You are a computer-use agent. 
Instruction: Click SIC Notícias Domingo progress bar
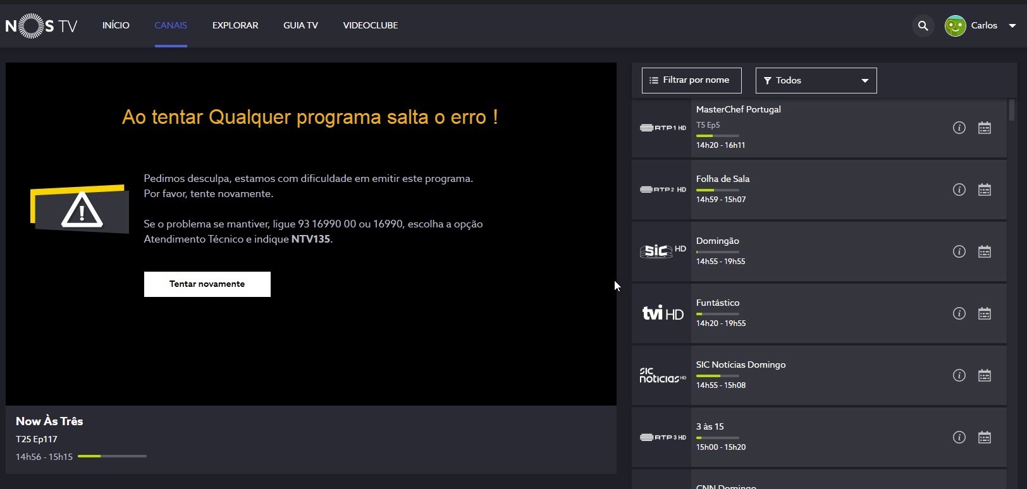click(717, 376)
